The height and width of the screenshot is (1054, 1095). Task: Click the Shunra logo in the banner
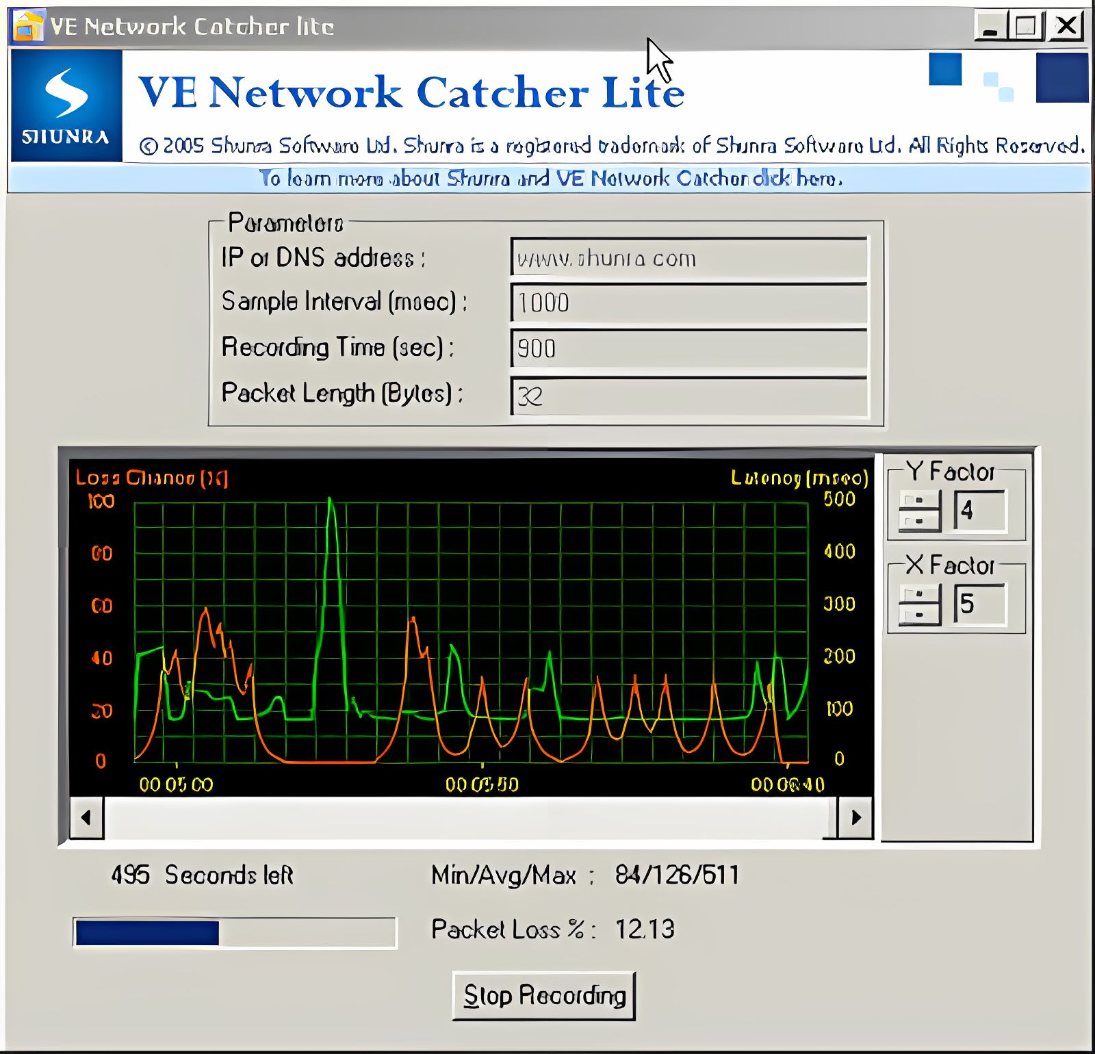click(66, 106)
